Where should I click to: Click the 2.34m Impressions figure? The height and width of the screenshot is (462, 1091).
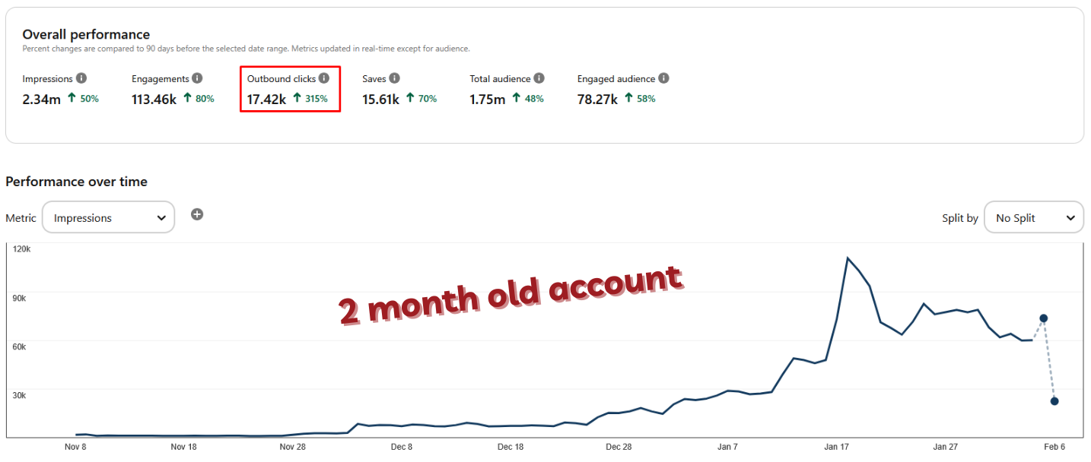(x=41, y=99)
